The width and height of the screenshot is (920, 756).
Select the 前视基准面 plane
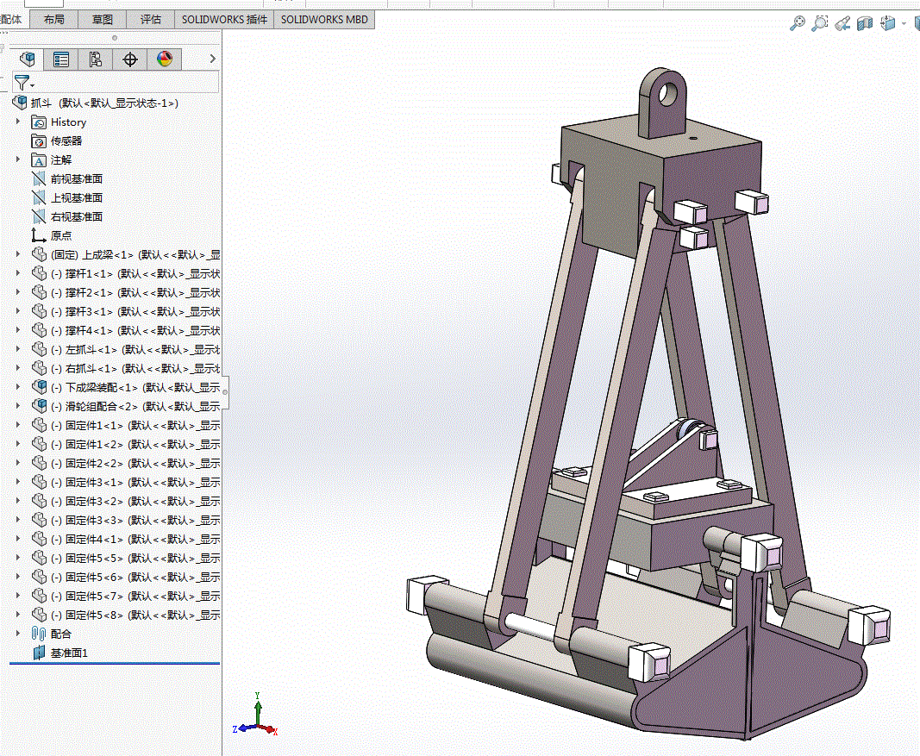76,178
